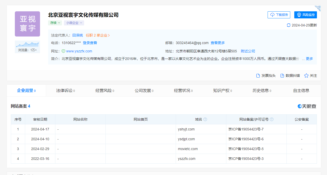
Task: Click 查看更多 beside the email
Action: [x=218, y=43]
